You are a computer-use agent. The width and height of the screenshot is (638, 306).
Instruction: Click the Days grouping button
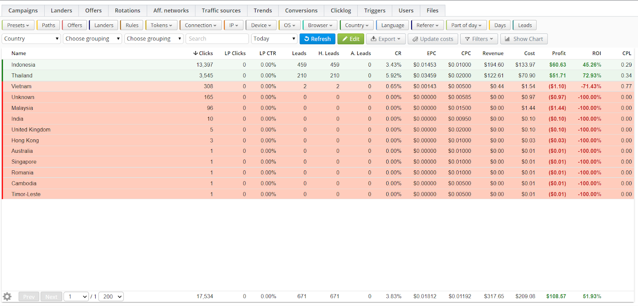tap(500, 25)
